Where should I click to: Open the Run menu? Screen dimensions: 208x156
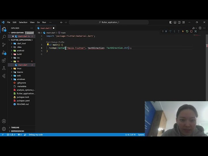[44, 22]
